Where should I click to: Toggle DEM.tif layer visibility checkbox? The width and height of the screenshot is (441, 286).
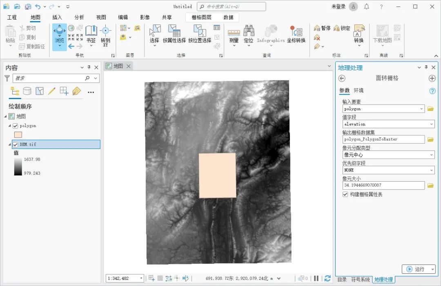click(16, 144)
